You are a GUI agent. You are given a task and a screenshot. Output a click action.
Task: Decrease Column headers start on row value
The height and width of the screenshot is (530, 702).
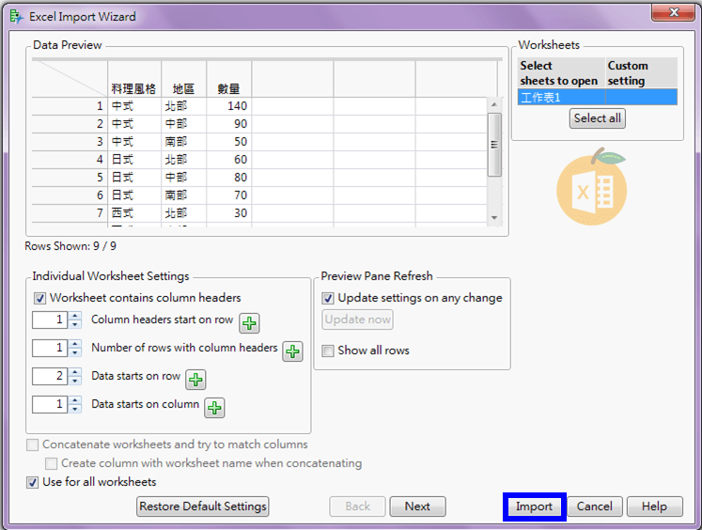[75, 324]
